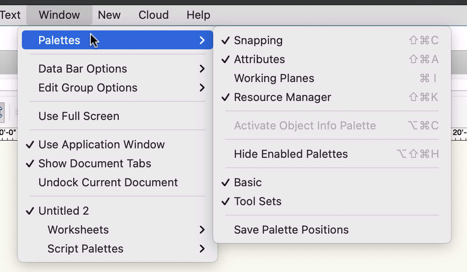The width and height of the screenshot is (467, 272).
Task: Uncheck the Attributes palette
Action: (x=259, y=60)
